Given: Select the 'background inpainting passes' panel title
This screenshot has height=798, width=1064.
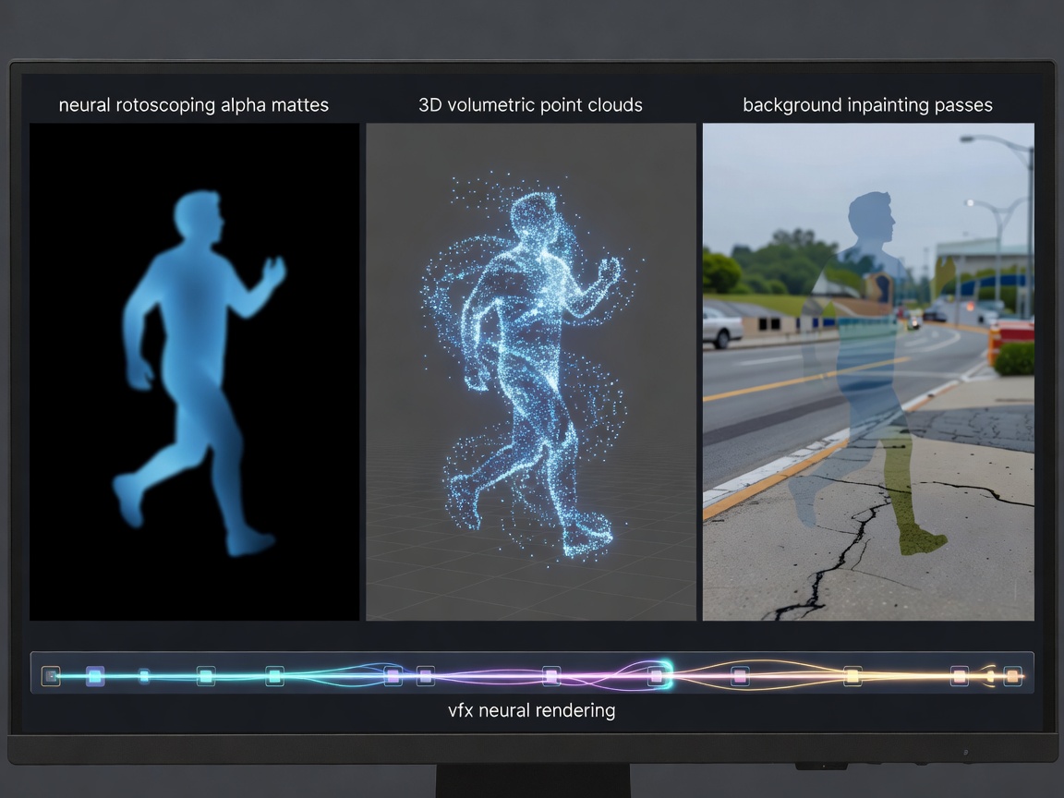Looking at the screenshot, I should click(x=867, y=105).
